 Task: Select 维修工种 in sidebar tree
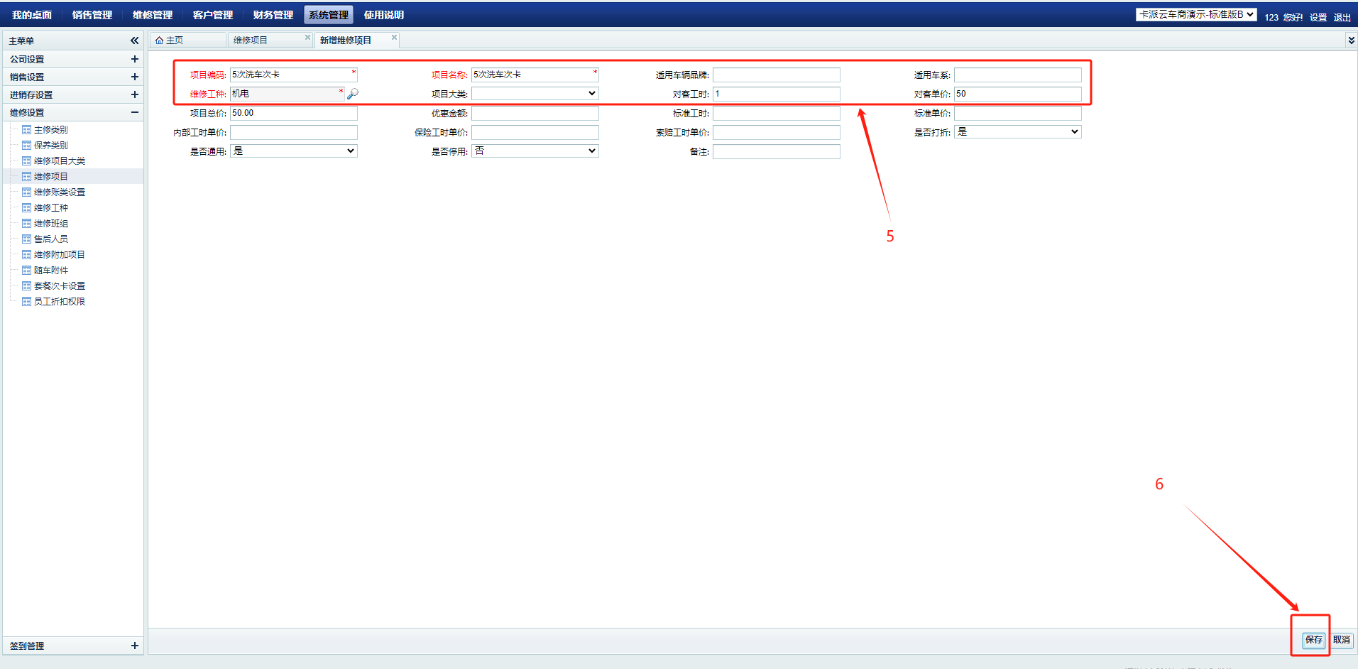point(51,208)
